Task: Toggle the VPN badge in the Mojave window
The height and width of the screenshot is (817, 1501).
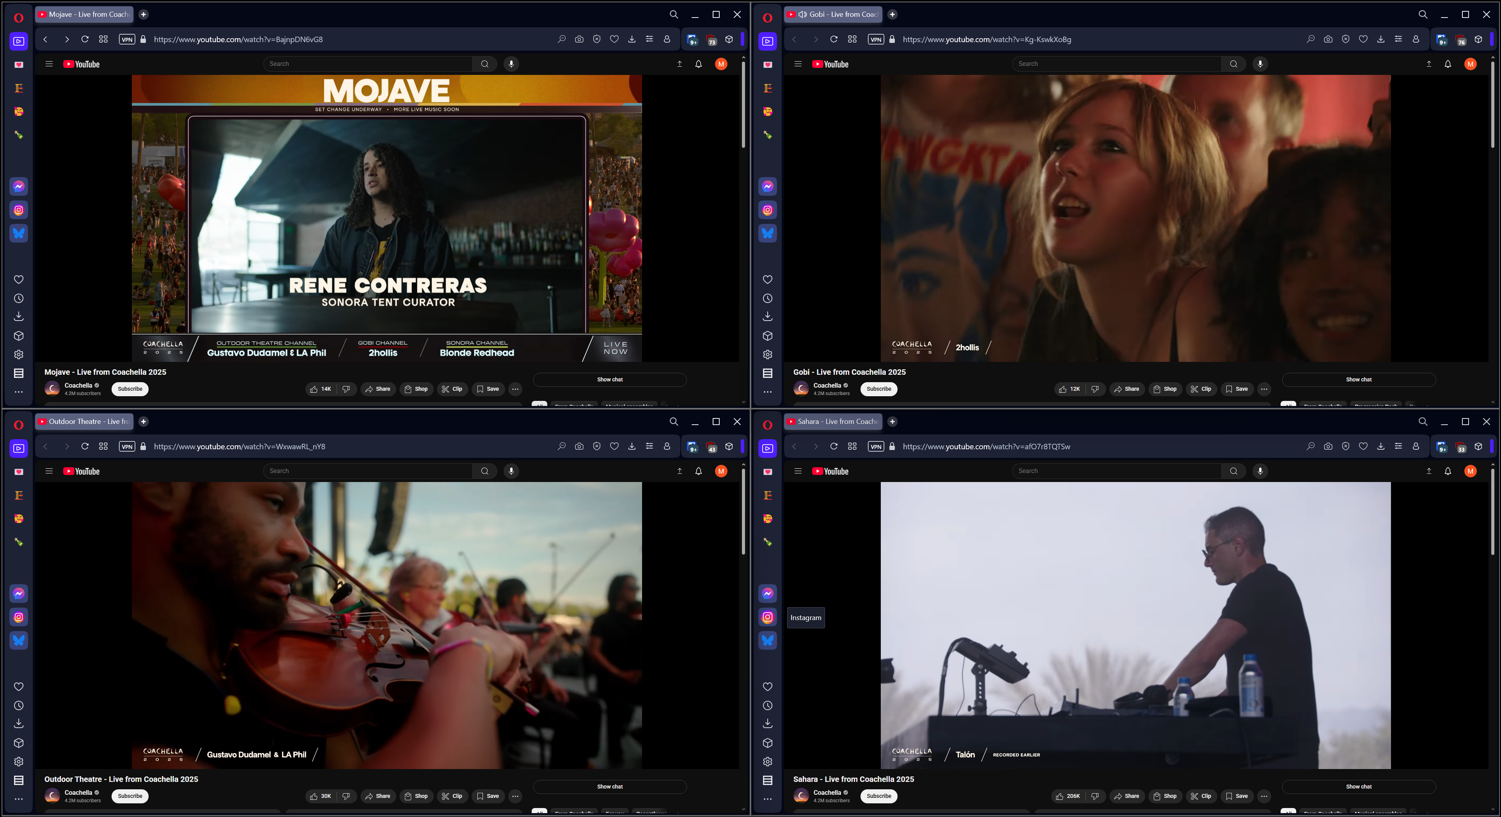Action: point(126,39)
